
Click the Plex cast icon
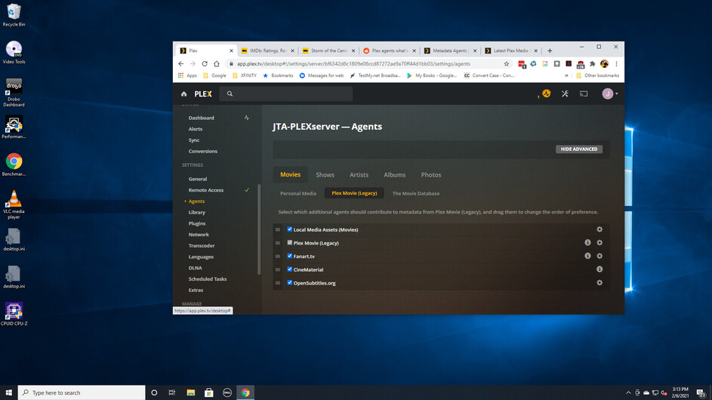[x=584, y=94]
